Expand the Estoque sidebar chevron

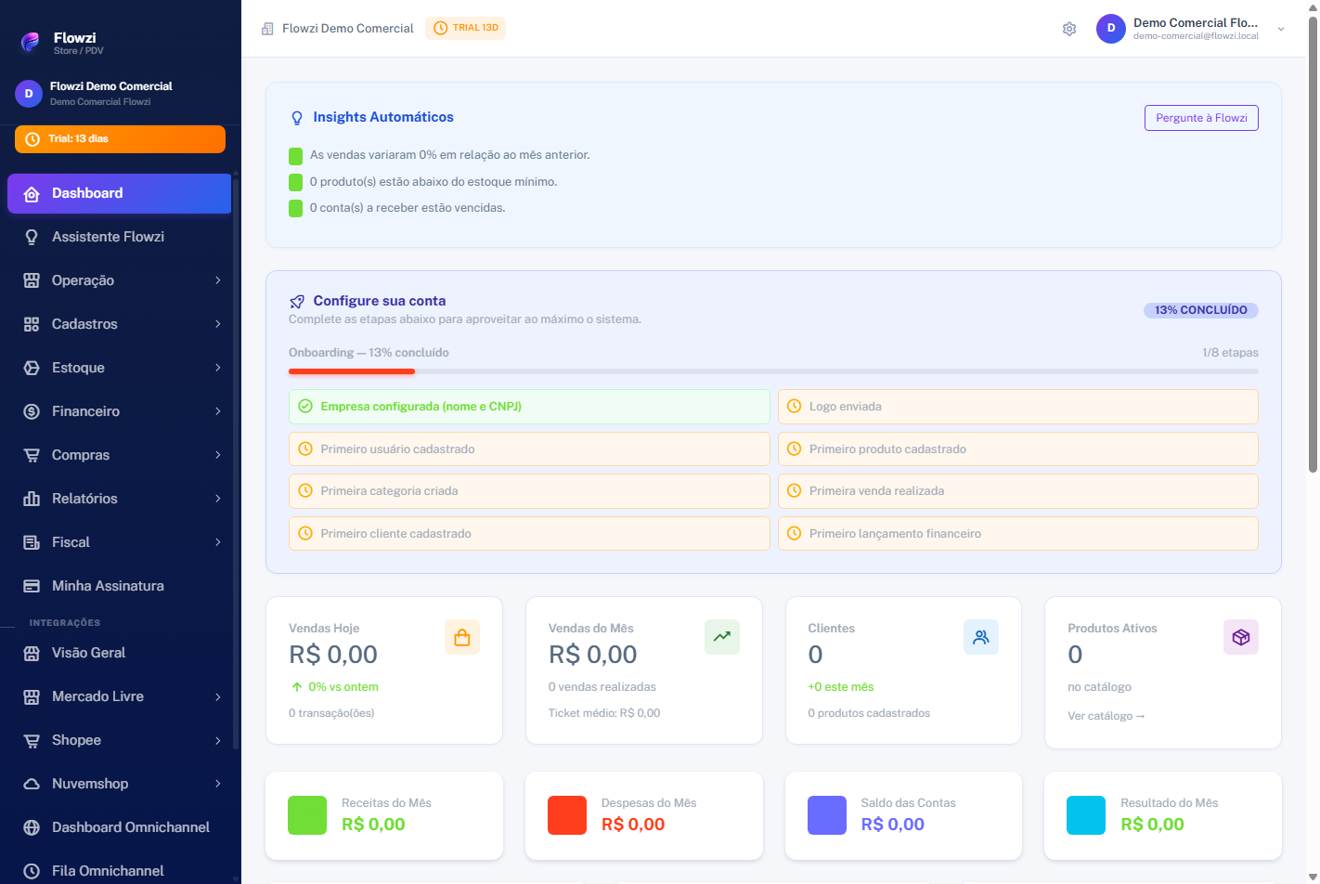pos(218,368)
